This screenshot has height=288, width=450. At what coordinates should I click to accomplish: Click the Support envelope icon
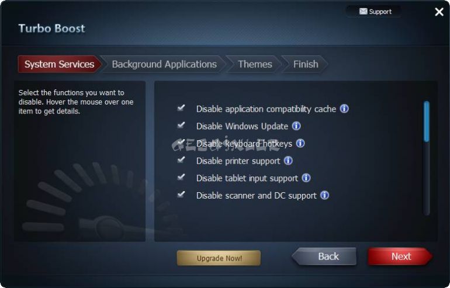(363, 12)
